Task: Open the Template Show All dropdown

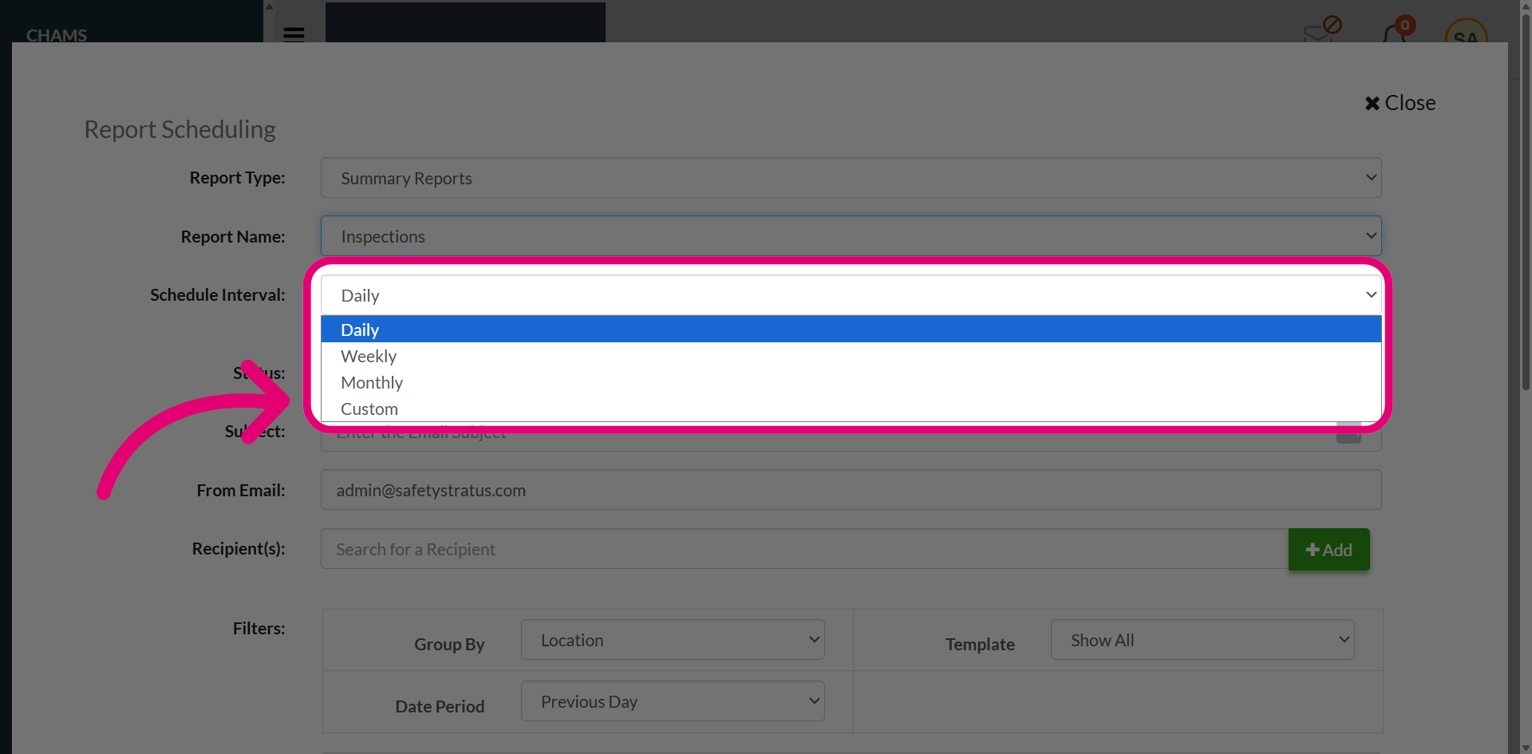Action: pos(1202,640)
